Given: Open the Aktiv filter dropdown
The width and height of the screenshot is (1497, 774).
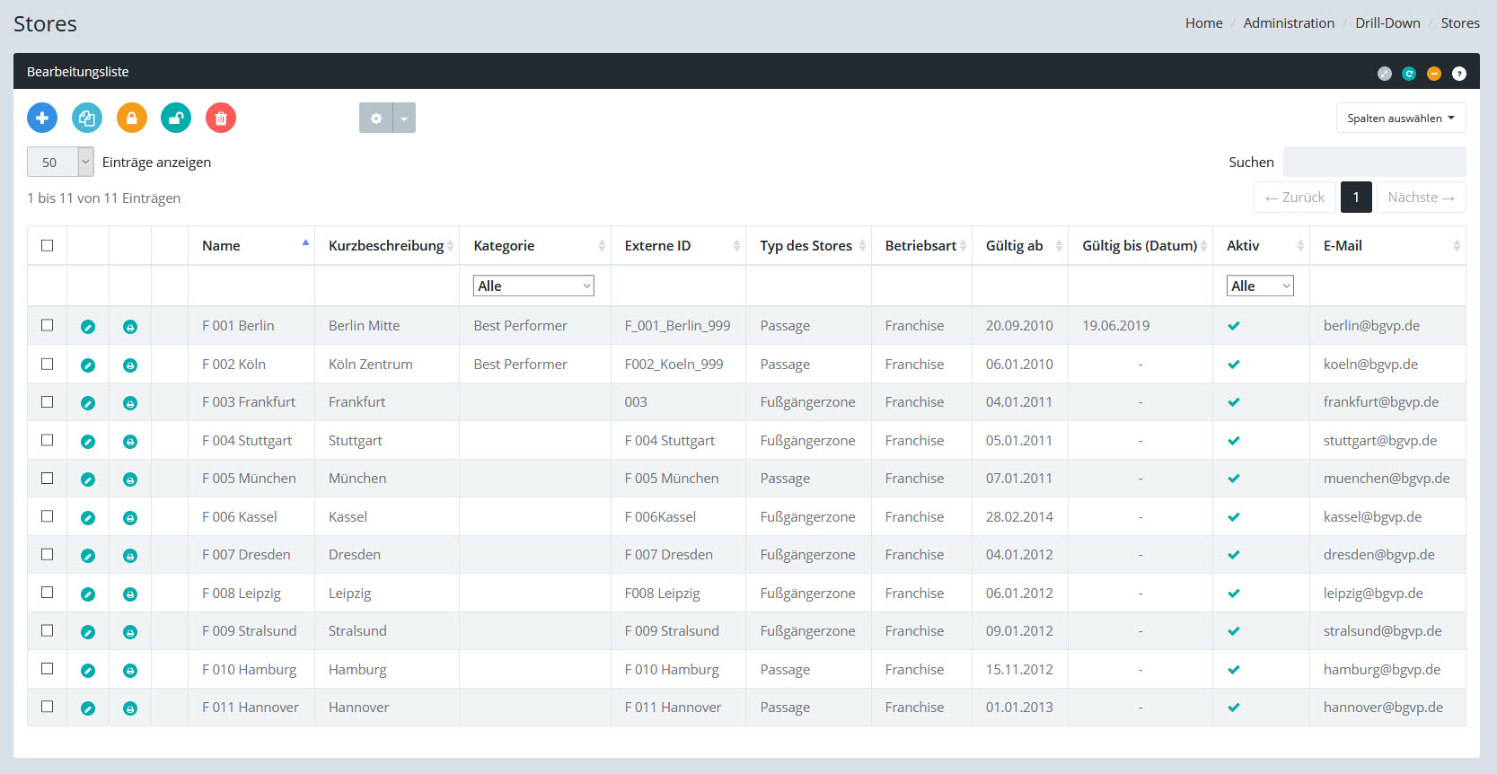Looking at the screenshot, I should [1260, 286].
